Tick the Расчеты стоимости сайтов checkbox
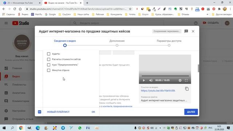 pos(48,59)
